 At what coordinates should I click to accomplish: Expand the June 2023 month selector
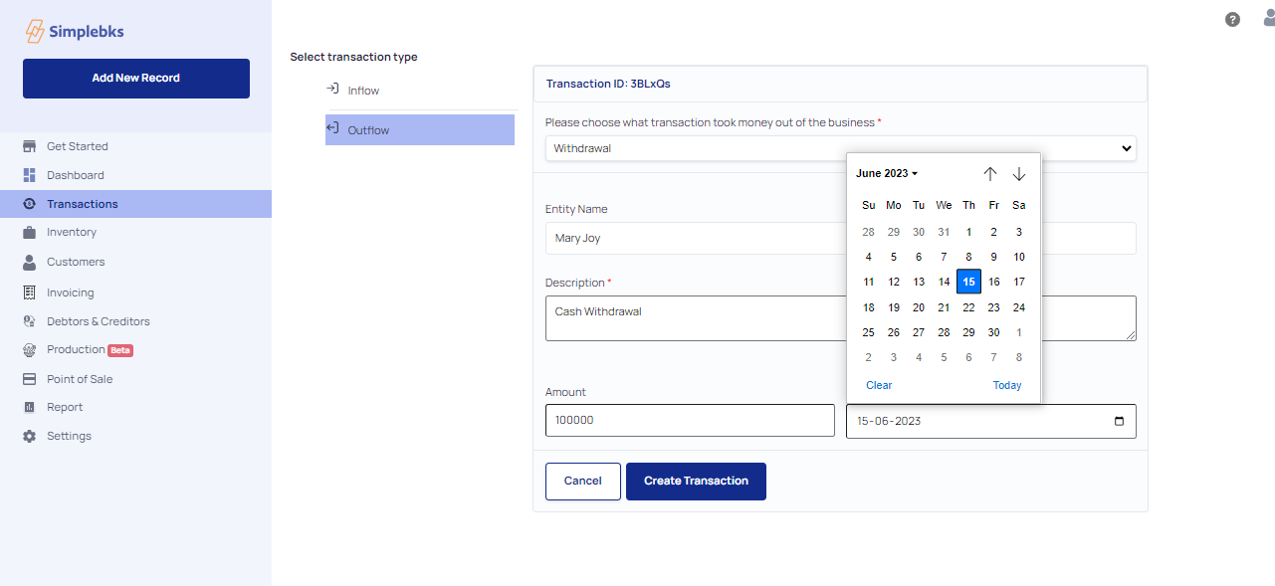point(886,173)
